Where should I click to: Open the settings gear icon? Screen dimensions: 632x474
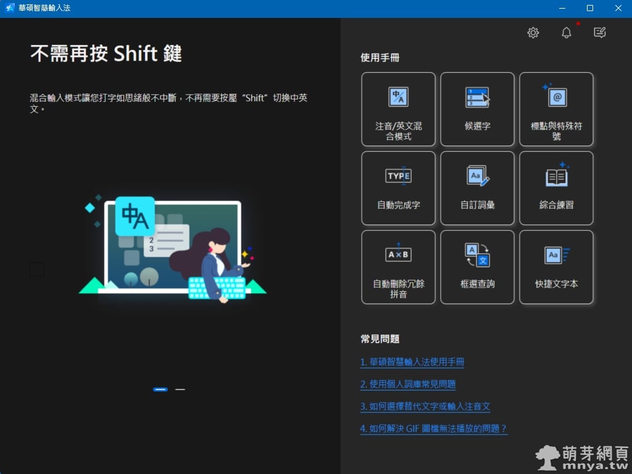point(533,33)
